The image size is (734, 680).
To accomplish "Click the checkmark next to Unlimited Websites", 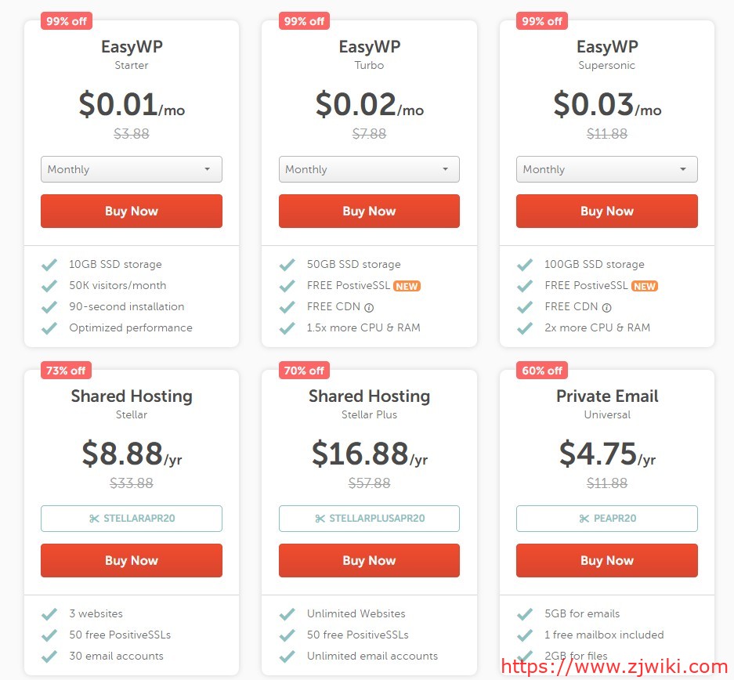I will click(x=287, y=613).
